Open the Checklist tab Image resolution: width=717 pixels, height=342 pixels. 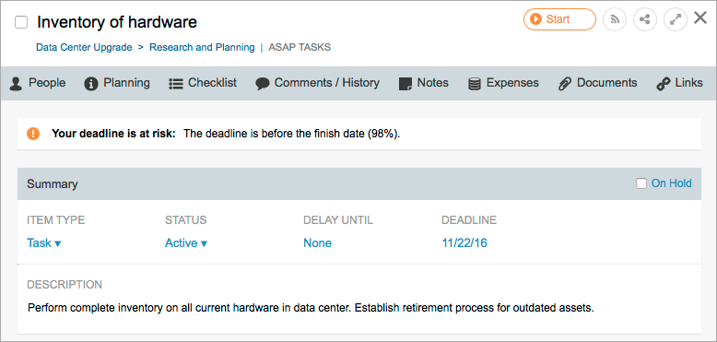pyautogui.click(x=203, y=83)
